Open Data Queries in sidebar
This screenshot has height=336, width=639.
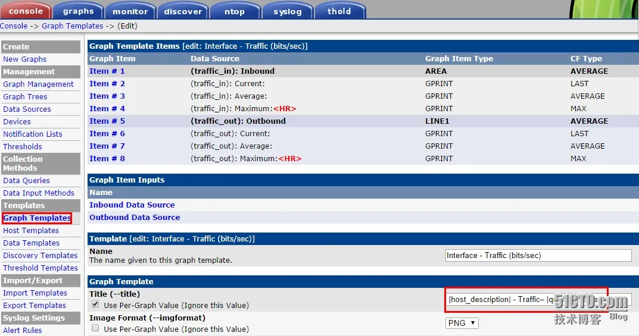26,181
